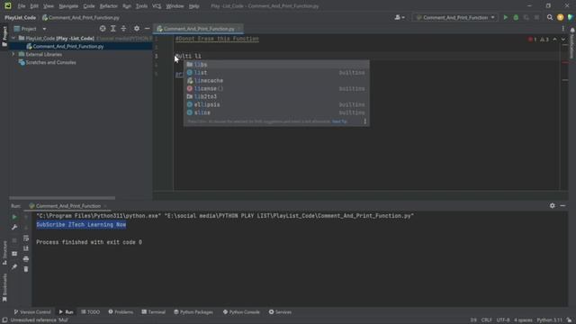
Task: Open the Run menu
Action: 127,6
